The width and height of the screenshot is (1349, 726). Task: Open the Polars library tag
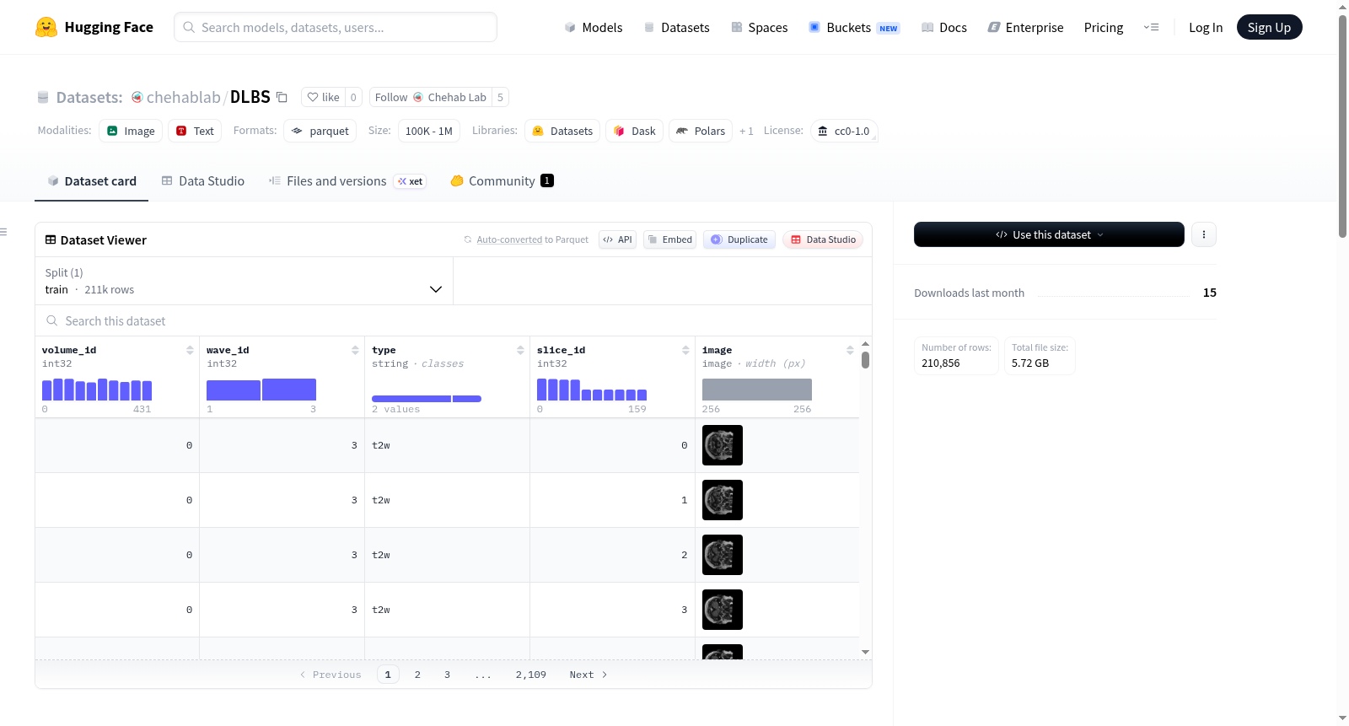click(x=701, y=131)
